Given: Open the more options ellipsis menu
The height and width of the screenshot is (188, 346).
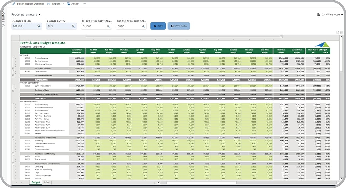Looking at the screenshot, I should (x=84, y=4).
